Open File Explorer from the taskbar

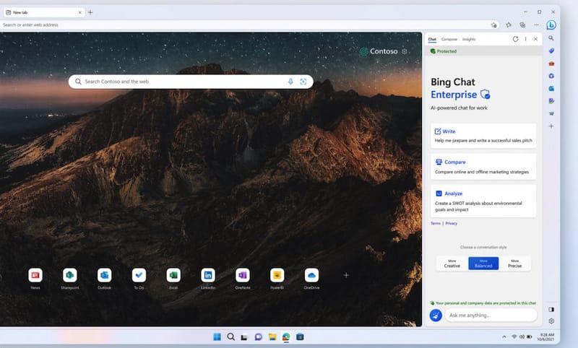pyautogui.click(x=272, y=336)
